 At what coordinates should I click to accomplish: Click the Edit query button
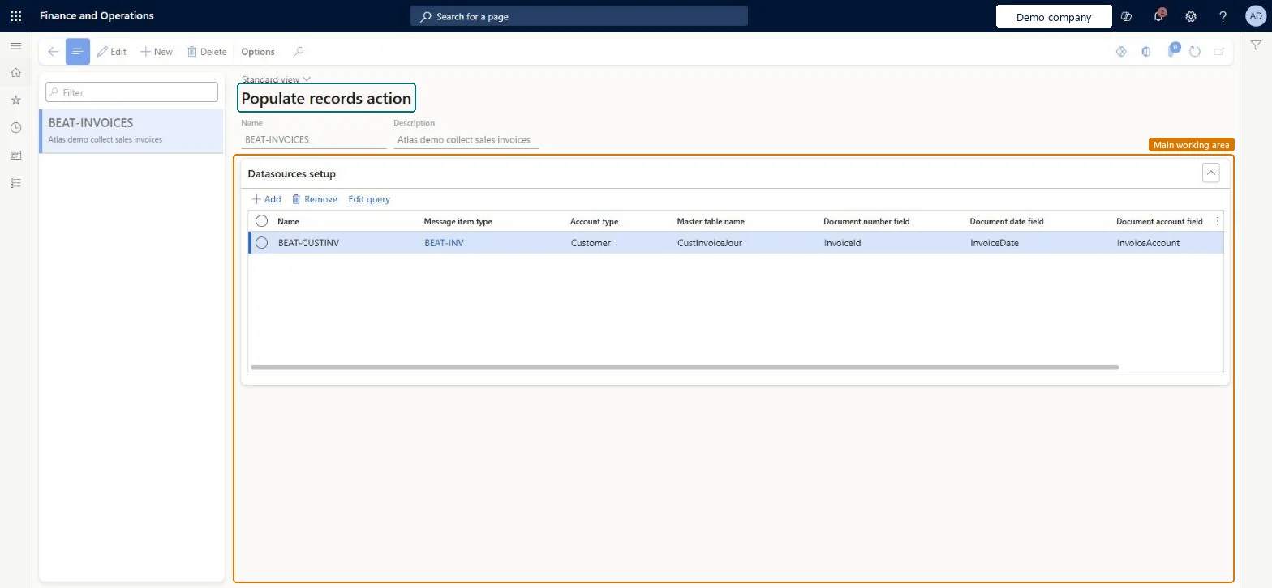(x=369, y=199)
